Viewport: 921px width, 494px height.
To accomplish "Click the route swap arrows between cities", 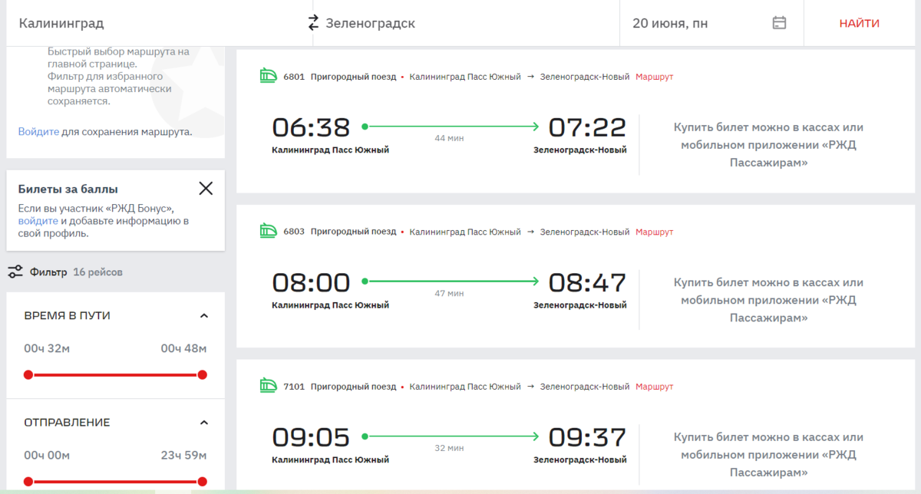I will [x=312, y=23].
